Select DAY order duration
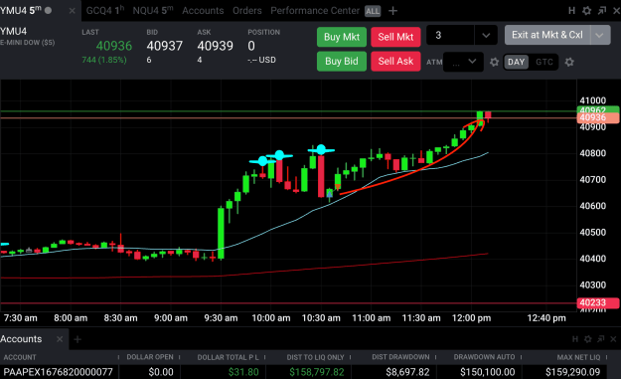621x379 pixels. 516,62
